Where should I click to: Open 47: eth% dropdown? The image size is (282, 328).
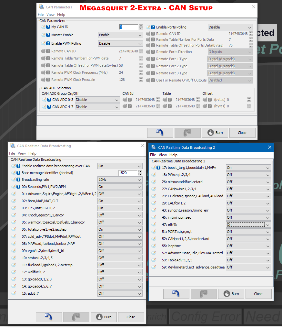click(248, 225)
